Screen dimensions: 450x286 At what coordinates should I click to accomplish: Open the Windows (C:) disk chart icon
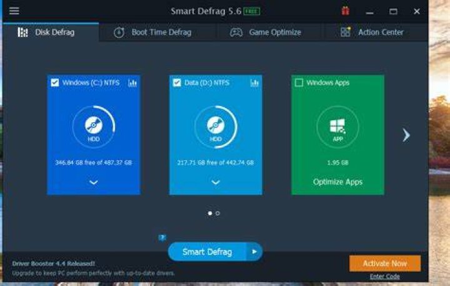tap(132, 83)
